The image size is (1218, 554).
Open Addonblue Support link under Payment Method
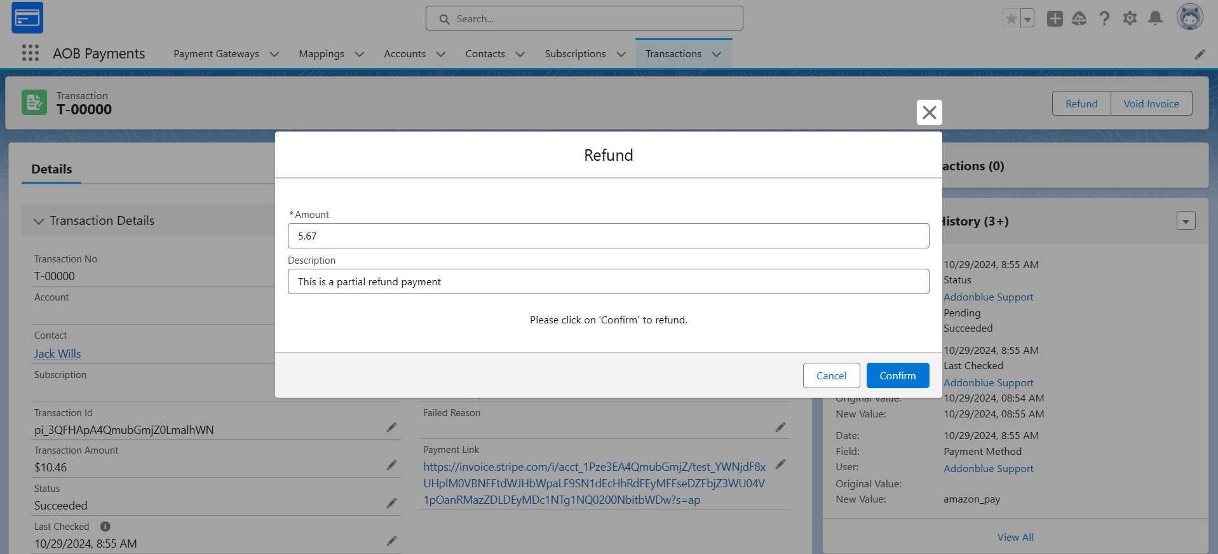[988, 468]
